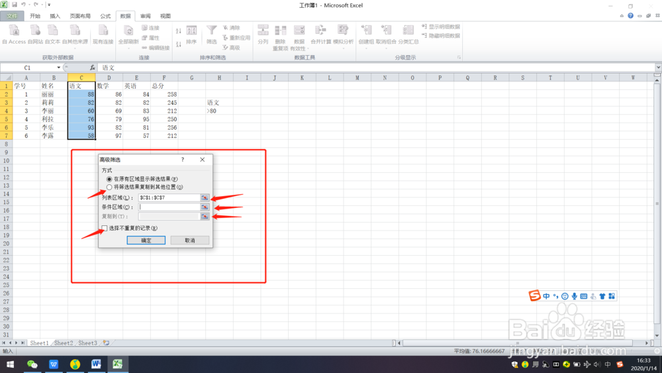Viewport: 662px width, 373px height.
Task: Select 在原有区域显示筛选结果 radio button
Action: [x=109, y=179]
